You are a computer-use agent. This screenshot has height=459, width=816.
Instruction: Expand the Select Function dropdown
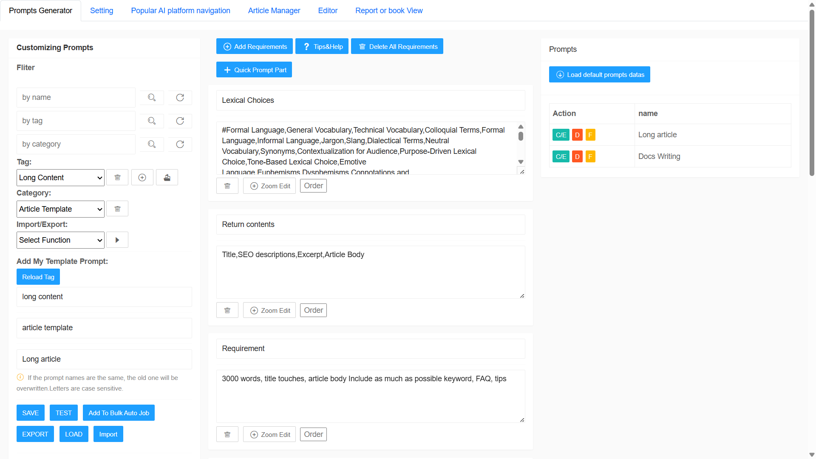click(x=60, y=240)
